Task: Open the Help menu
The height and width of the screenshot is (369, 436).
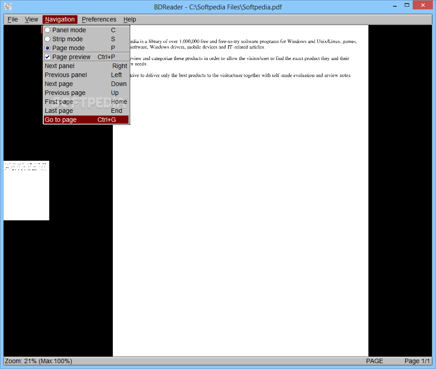Action: click(129, 19)
